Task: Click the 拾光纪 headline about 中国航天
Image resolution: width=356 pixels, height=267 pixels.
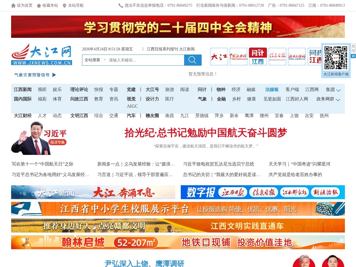Action: pyautogui.click(x=206, y=133)
